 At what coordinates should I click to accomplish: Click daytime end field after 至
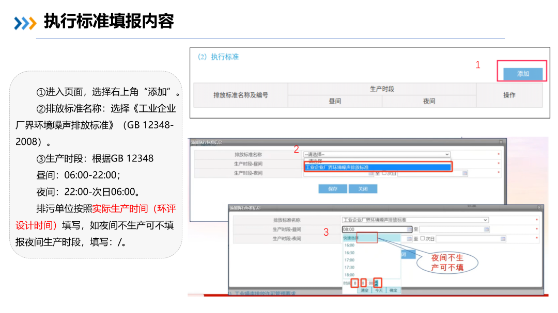pyautogui.click(x=454, y=229)
